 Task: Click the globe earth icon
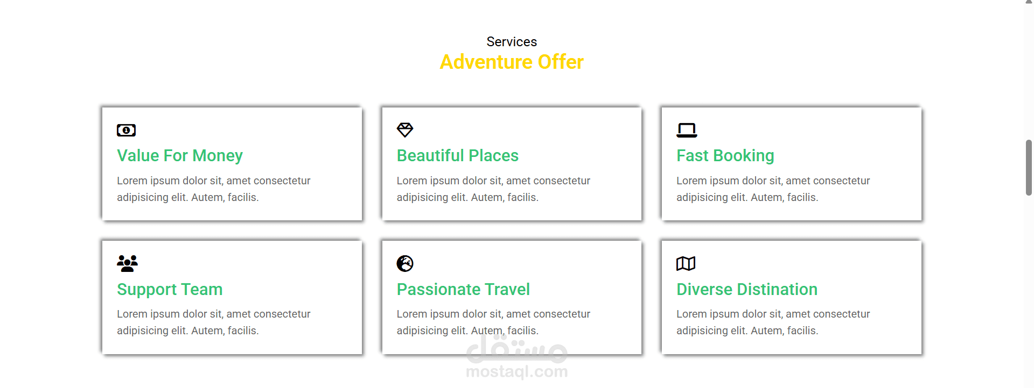(x=405, y=263)
